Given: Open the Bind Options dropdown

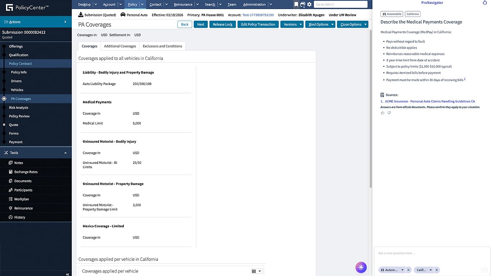Looking at the screenshot, I should [x=320, y=24].
